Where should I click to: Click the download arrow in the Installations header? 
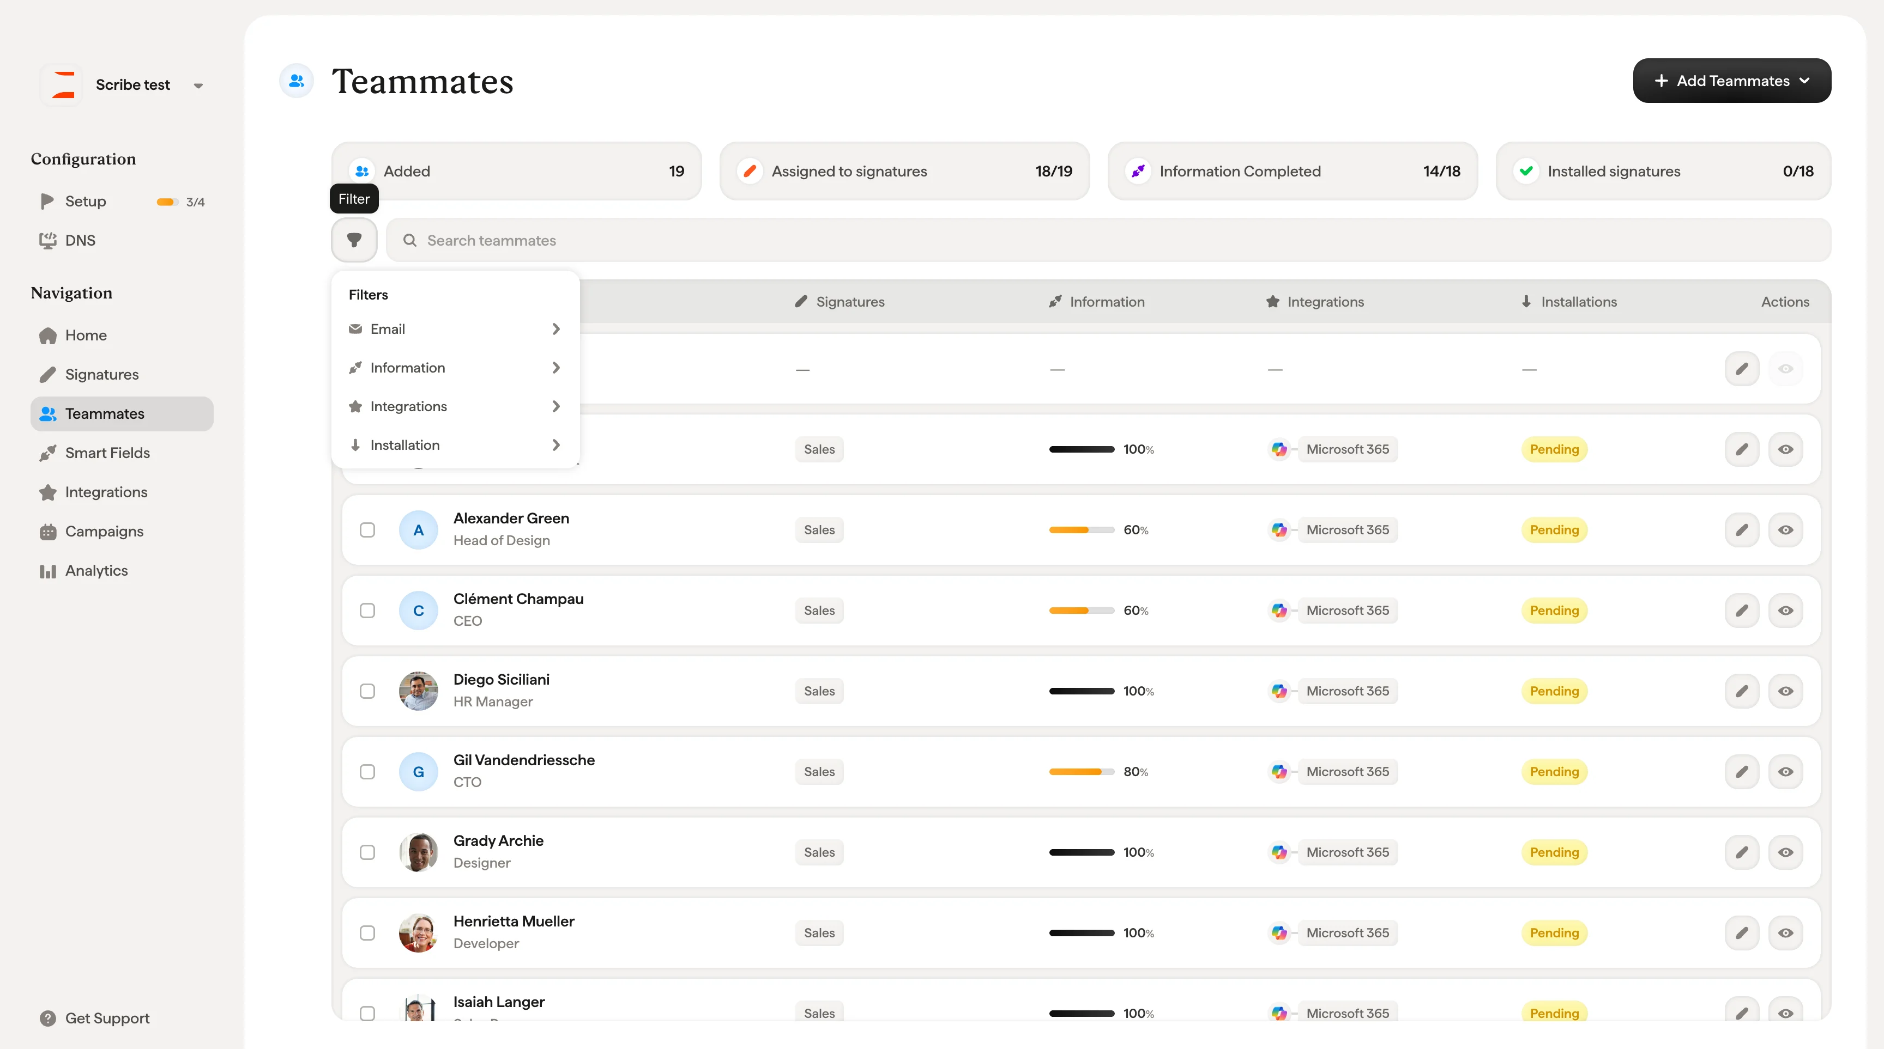1526,302
